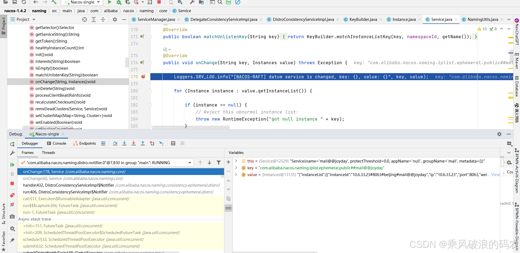
Task: Click the Evaluate Expression calculator icon
Action: coord(173,144)
